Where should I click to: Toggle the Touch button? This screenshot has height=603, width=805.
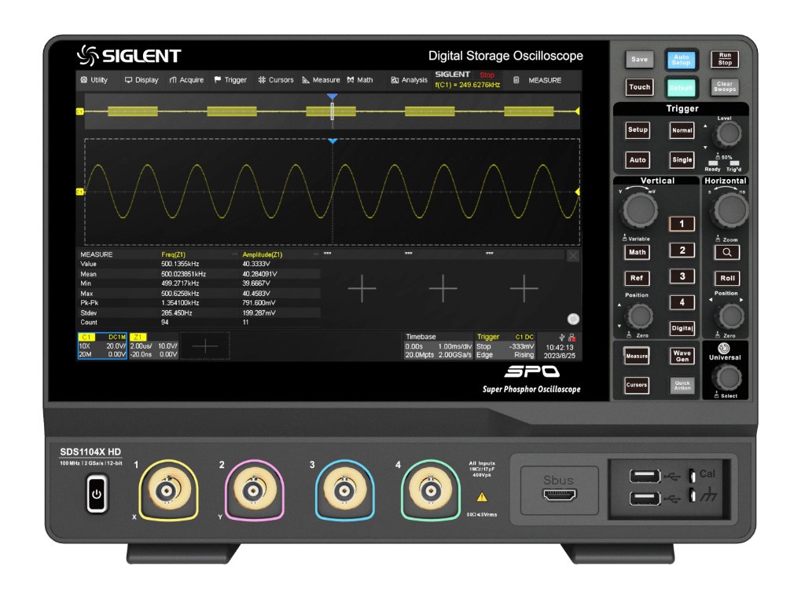pos(639,87)
